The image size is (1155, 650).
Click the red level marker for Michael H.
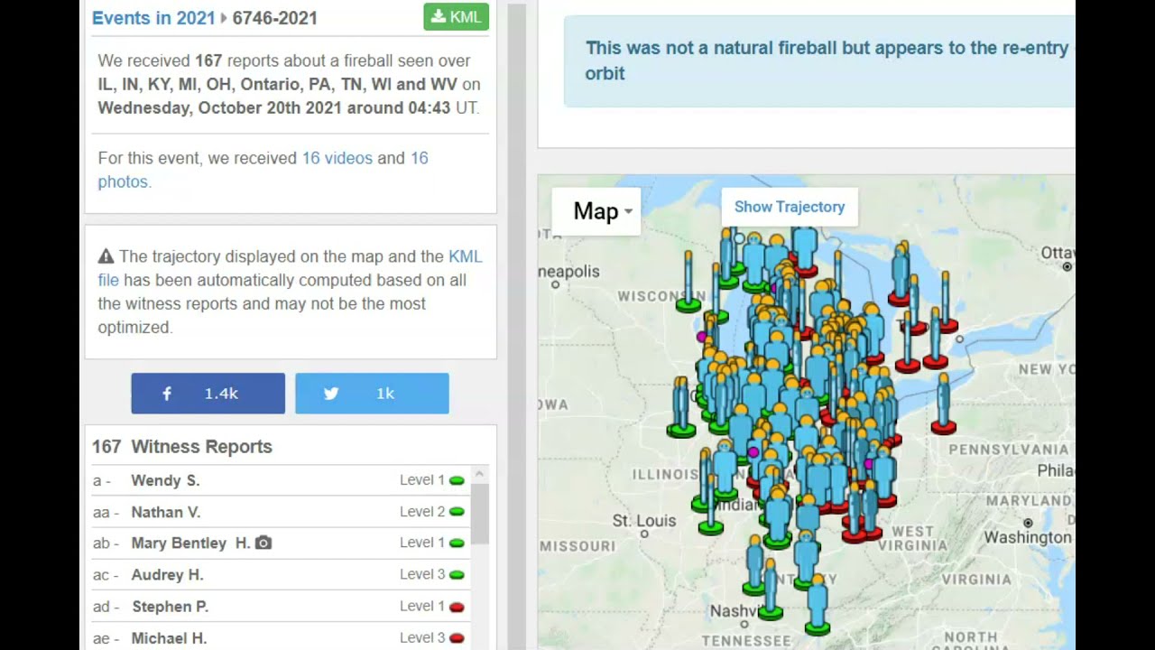coord(457,638)
